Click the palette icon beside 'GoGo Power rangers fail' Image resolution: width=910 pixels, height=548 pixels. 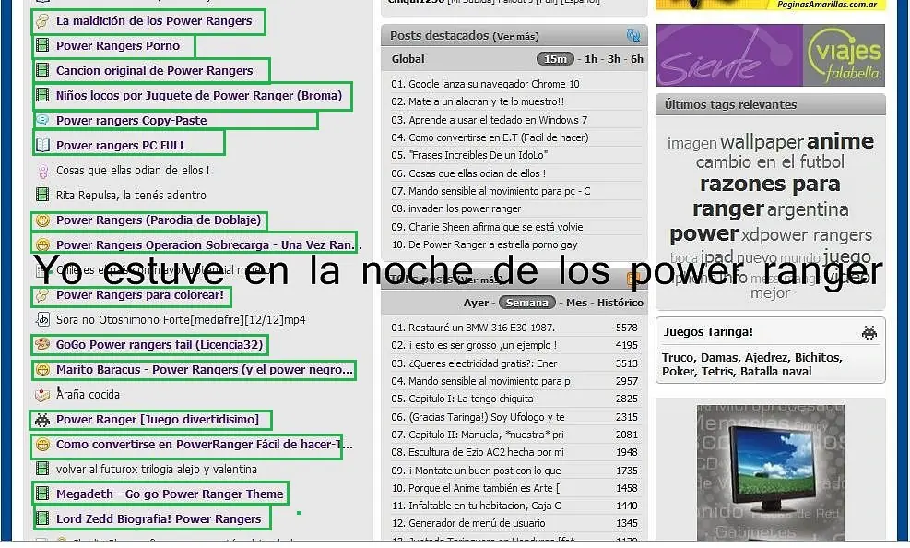(x=42, y=344)
